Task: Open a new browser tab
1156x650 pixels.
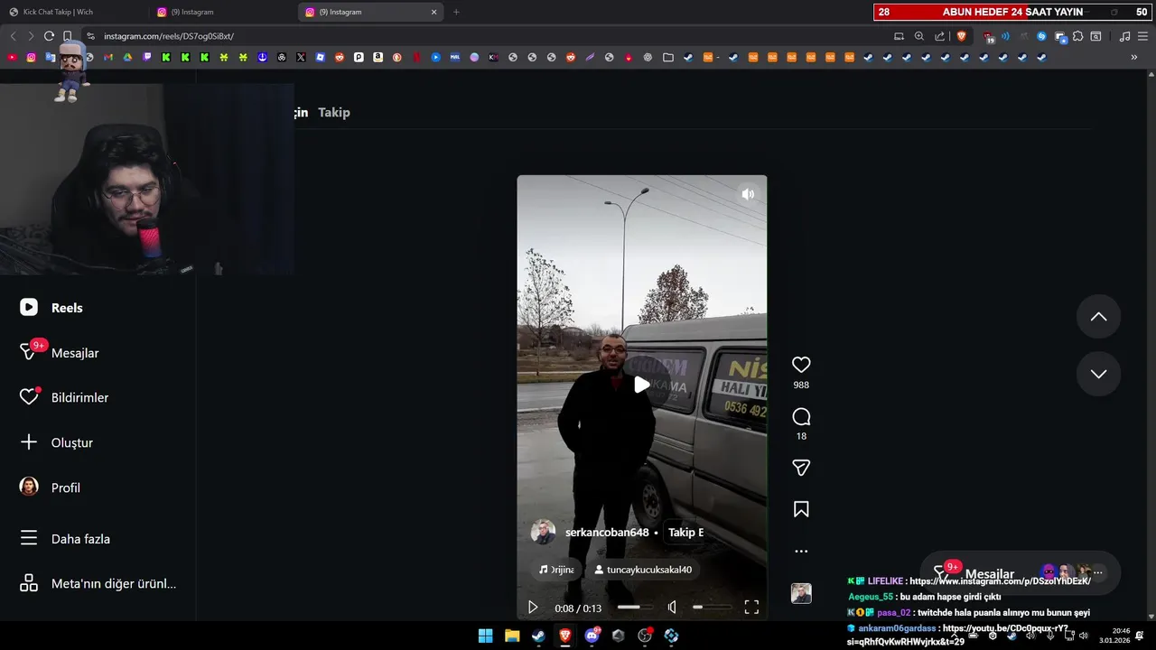Action: point(456,12)
